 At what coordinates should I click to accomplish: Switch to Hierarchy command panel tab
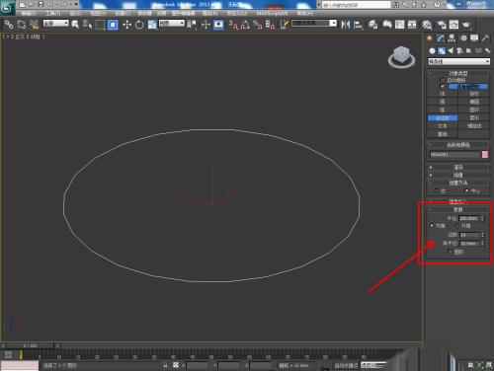pyautogui.click(x=452, y=38)
